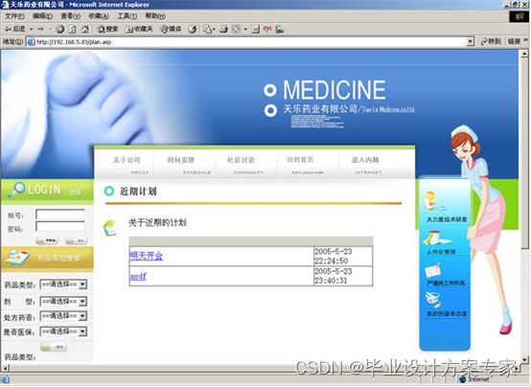Click the drug search submit button

point(54,347)
